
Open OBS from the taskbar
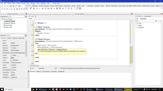pyautogui.click(x=109, y=89)
